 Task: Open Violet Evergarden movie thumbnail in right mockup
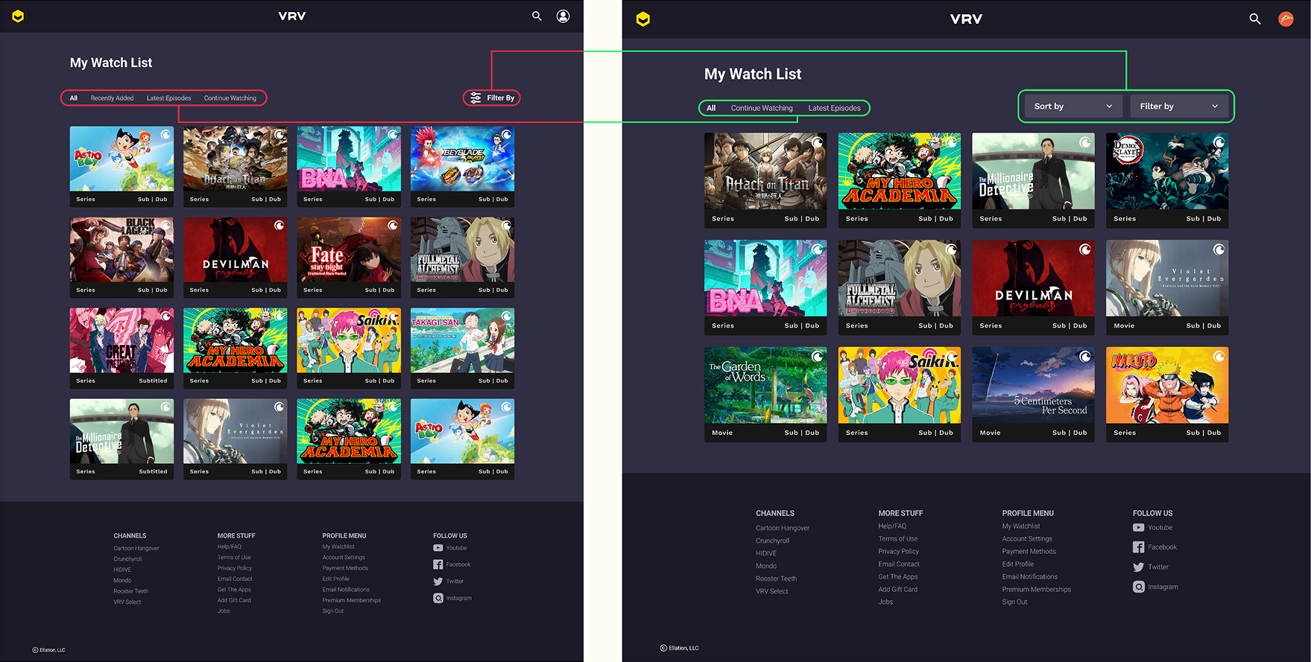[x=1167, y=279]
